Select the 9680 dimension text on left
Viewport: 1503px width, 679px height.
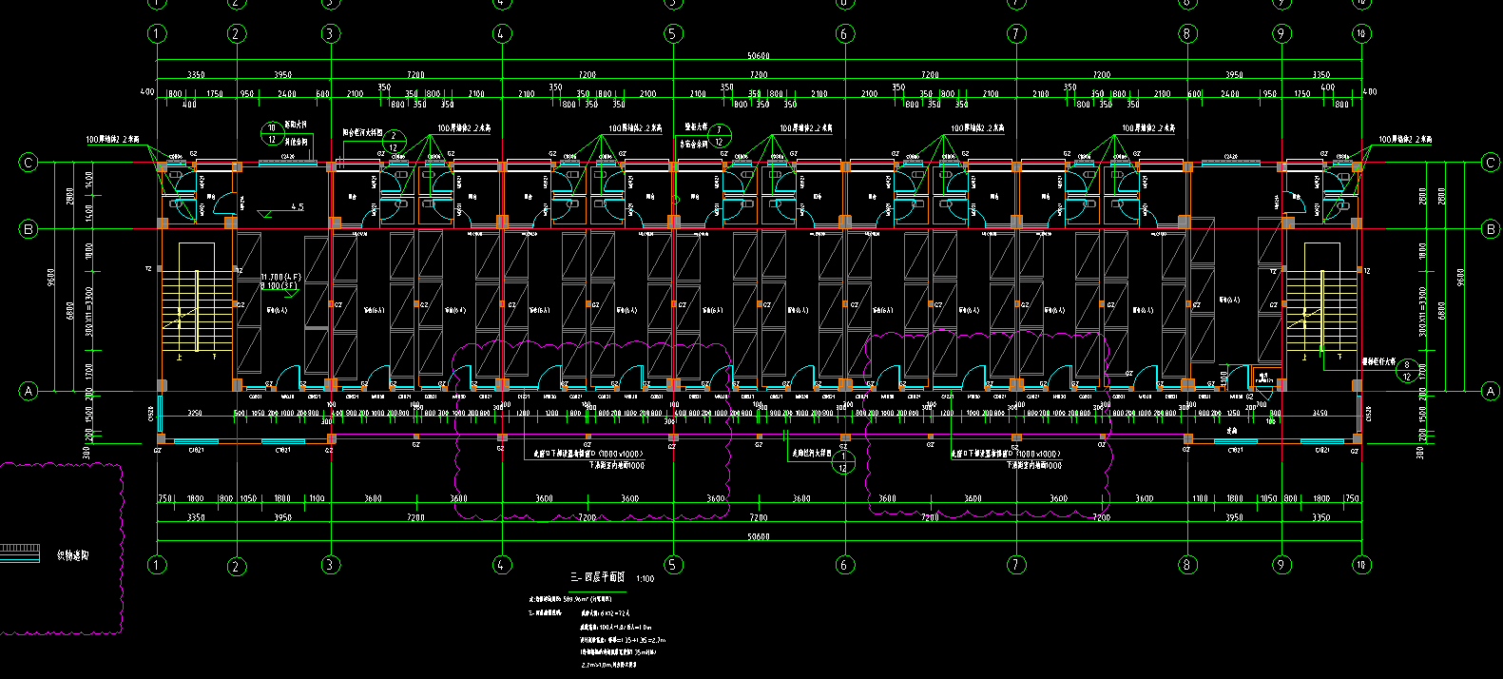(52, 277)
